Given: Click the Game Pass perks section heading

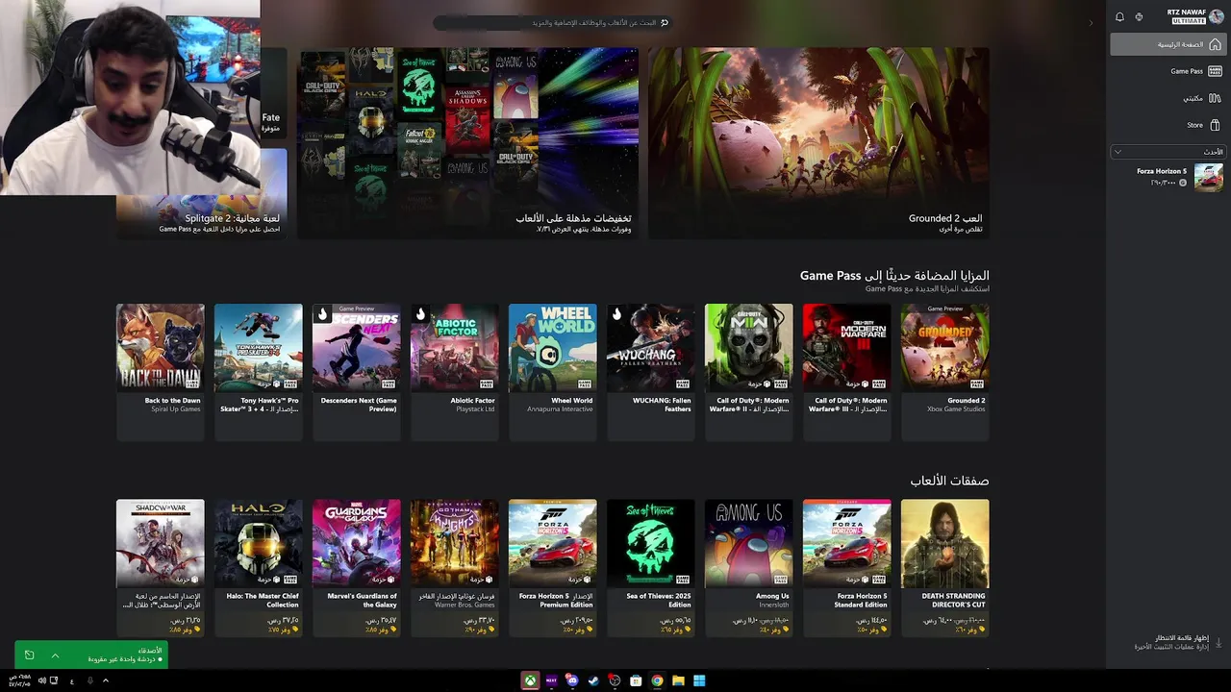Looking at the screenshot, I should 894,276.
